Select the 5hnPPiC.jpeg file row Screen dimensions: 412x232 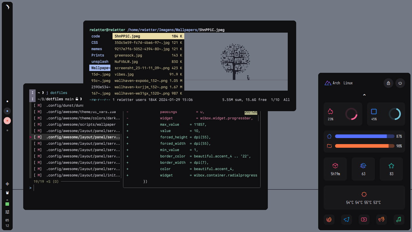point(148,36)
